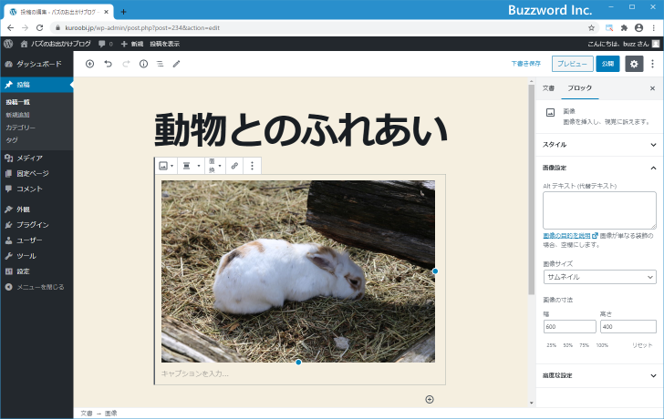Insert a link using the chain icon
This screenshot has height=419, width=664.
tap(234, 166)
